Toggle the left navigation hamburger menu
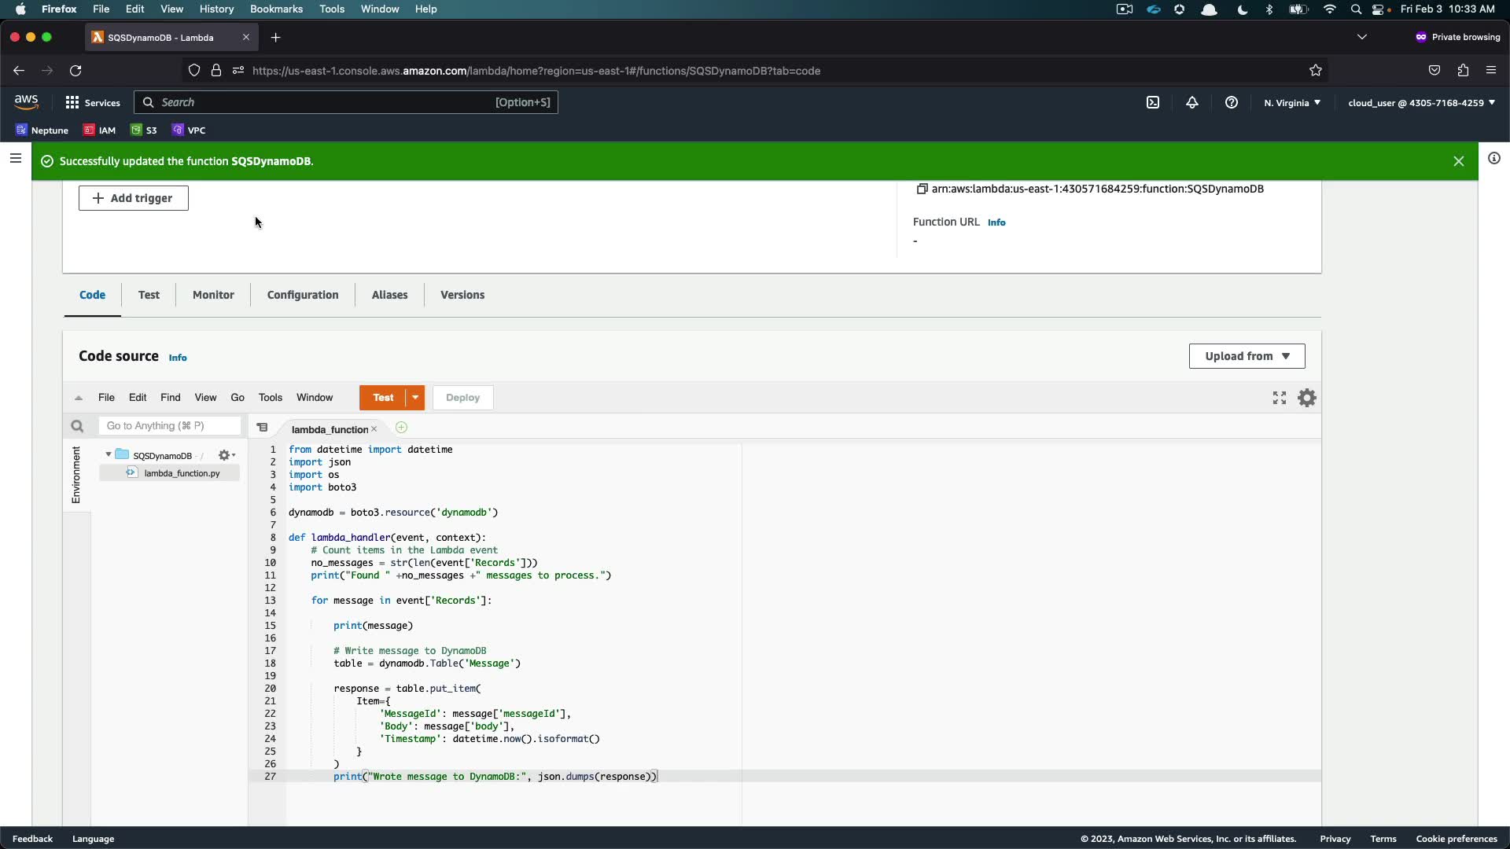1510x849 pixels. pyautogui.click(x=15, y=158)
